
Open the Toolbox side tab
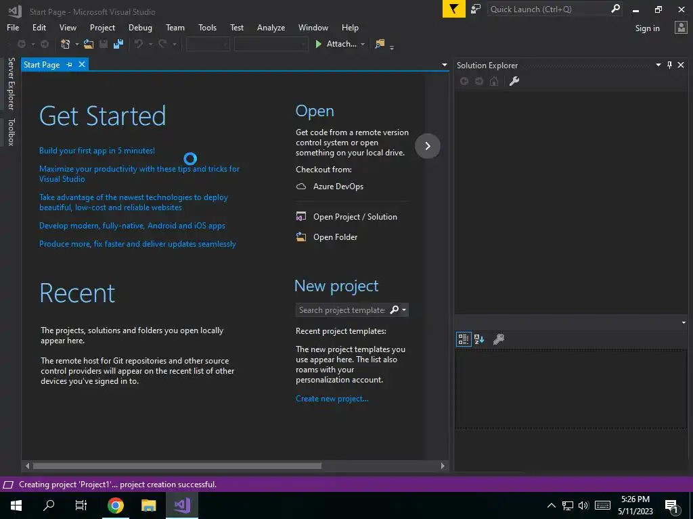(x=11, y=132)
